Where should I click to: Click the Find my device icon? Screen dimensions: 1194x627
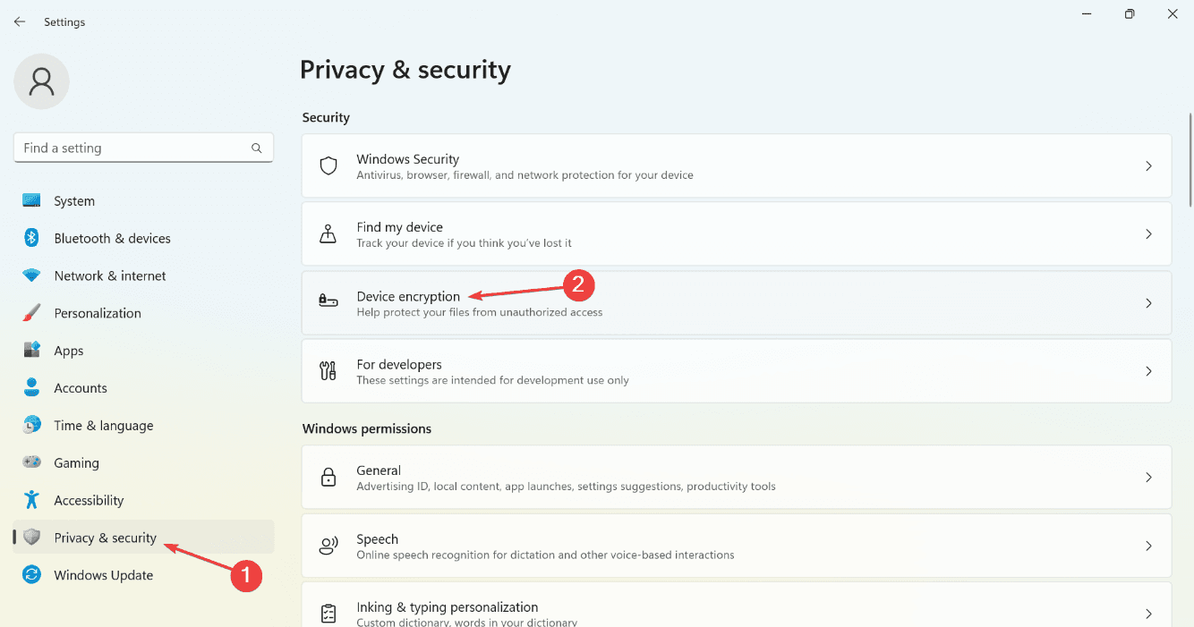click(328, 234)
